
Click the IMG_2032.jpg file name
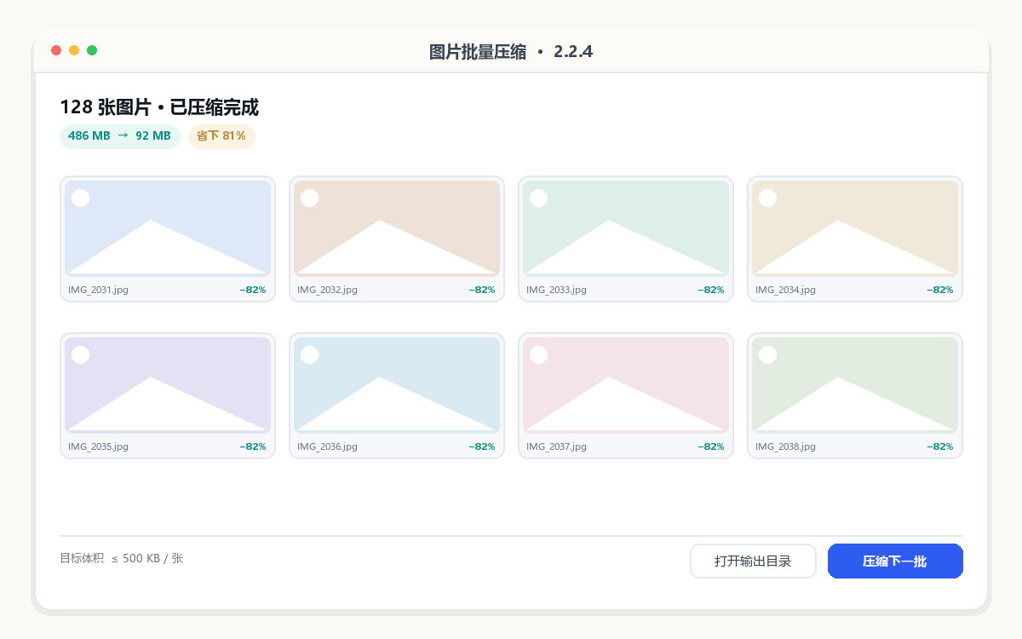point(328,290)
